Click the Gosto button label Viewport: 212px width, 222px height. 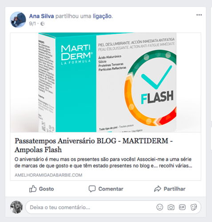coord(46,189)
